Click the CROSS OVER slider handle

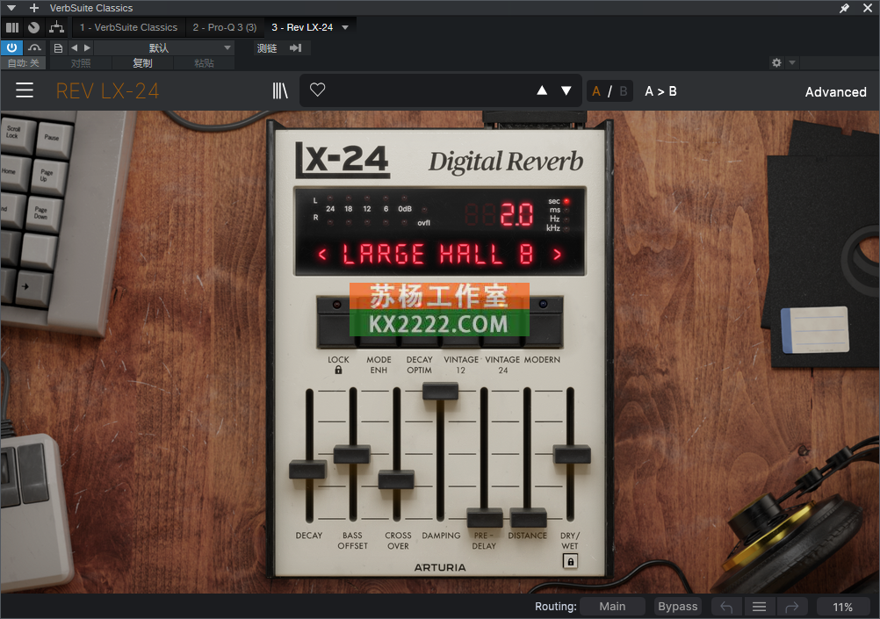(396, 479)
